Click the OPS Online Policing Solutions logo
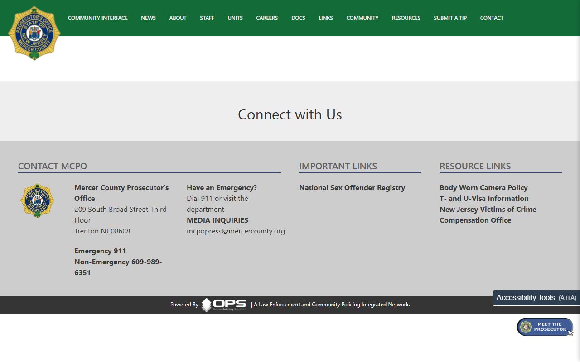The image size is (580, 362). 224,305
